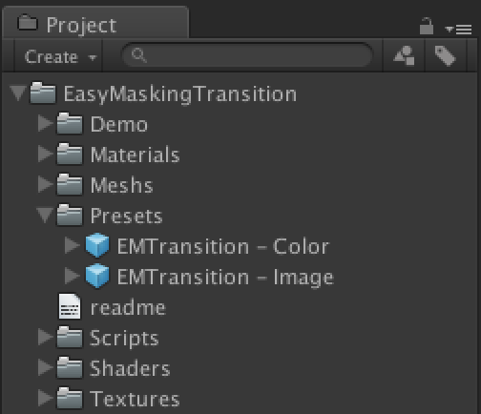Click the readme text file icon
The width and height of the screenshot is (481, 414).
(x=70, y=306)
